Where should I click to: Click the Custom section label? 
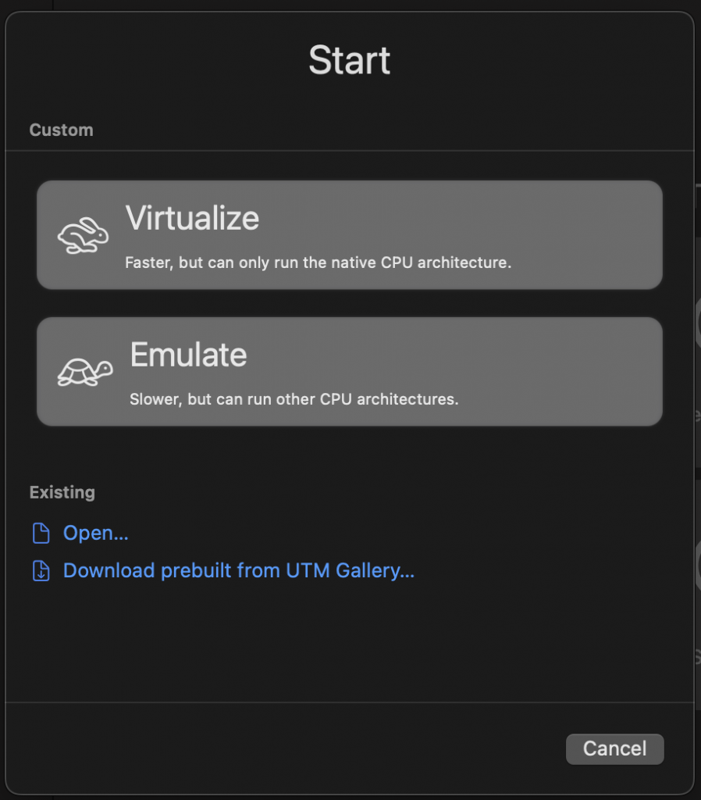click(x=61, y=130)
